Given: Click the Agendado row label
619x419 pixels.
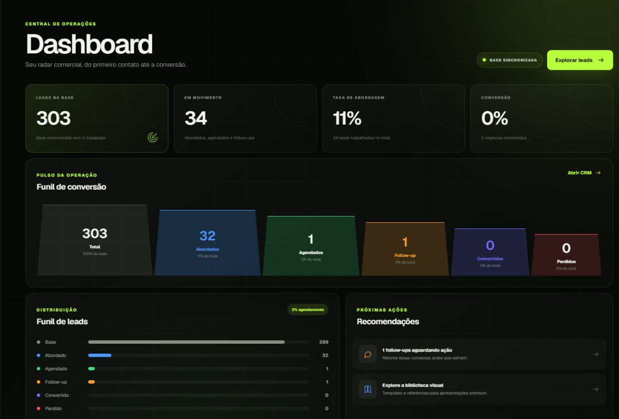Looking at the screenshot, I should coord(56,369).
